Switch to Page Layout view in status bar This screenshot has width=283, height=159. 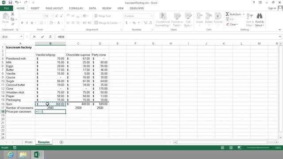tap(231, 148)
